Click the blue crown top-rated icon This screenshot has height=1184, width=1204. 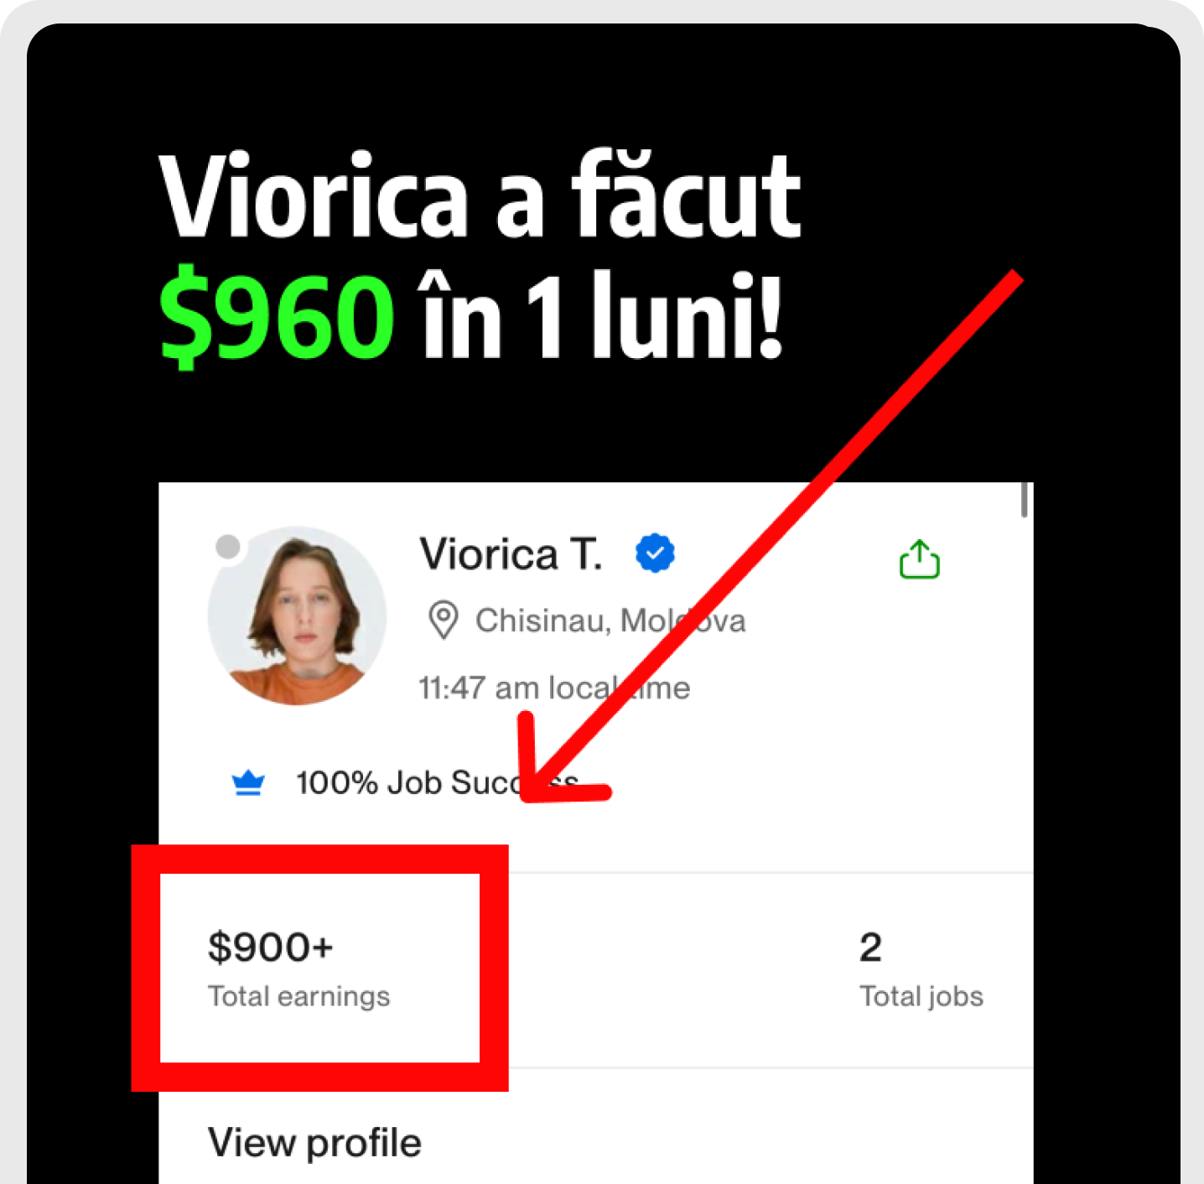coord(248,783)
